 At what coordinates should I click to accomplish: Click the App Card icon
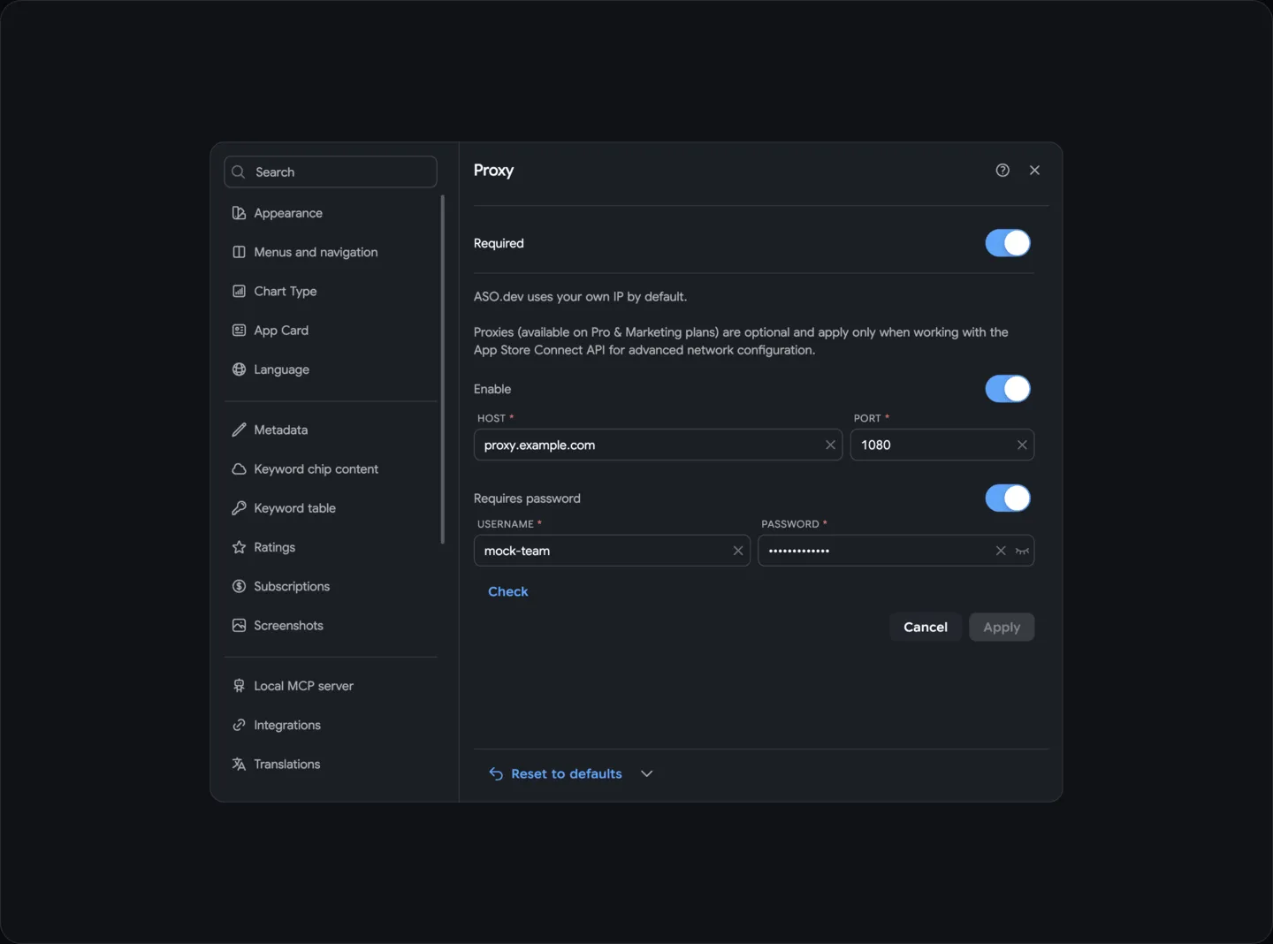[239, 331]
